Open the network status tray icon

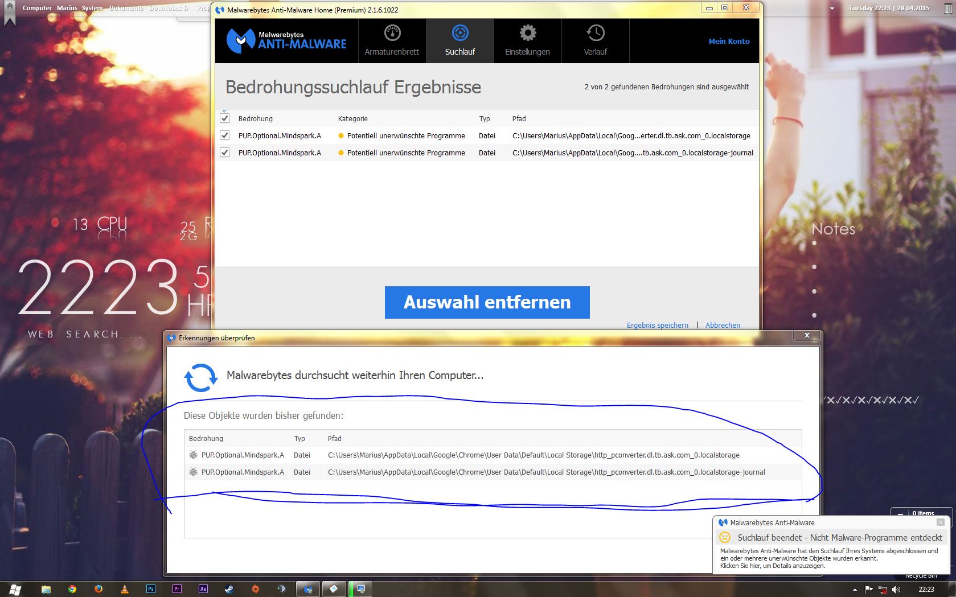(x=883, y=590)
